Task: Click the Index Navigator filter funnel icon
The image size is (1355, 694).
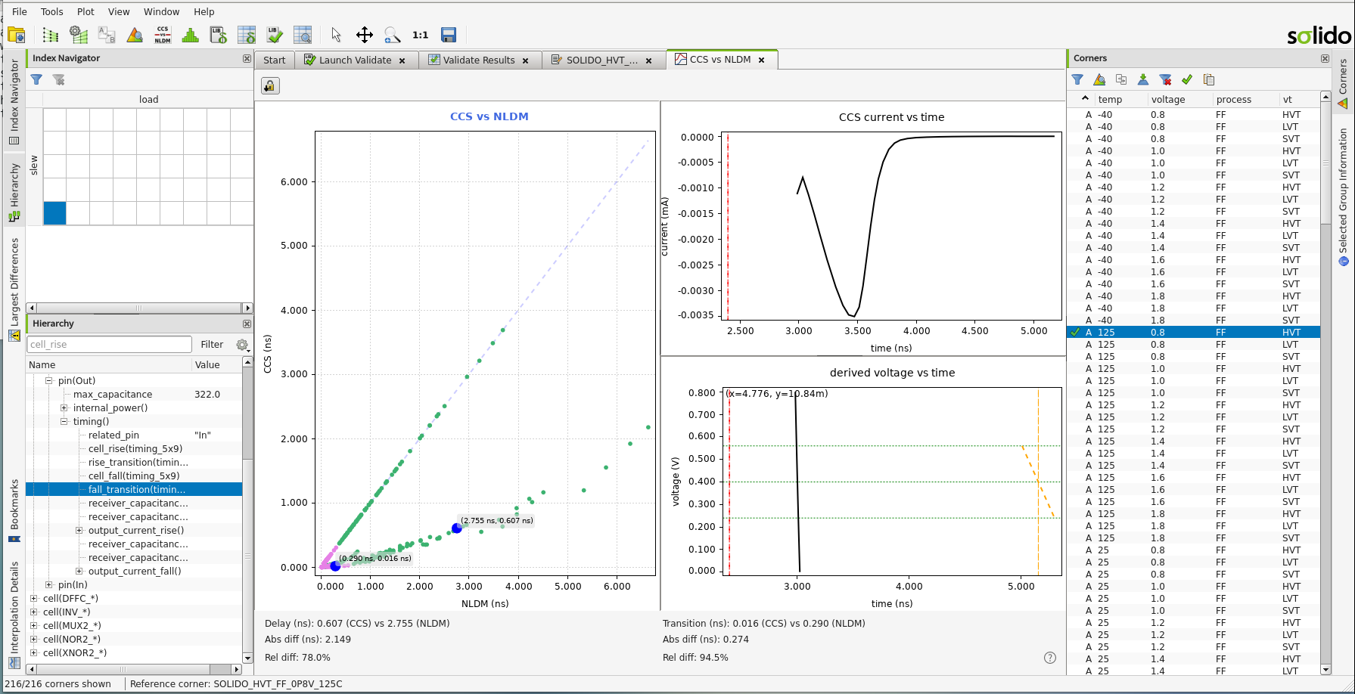Action: [x=36, y=79]
